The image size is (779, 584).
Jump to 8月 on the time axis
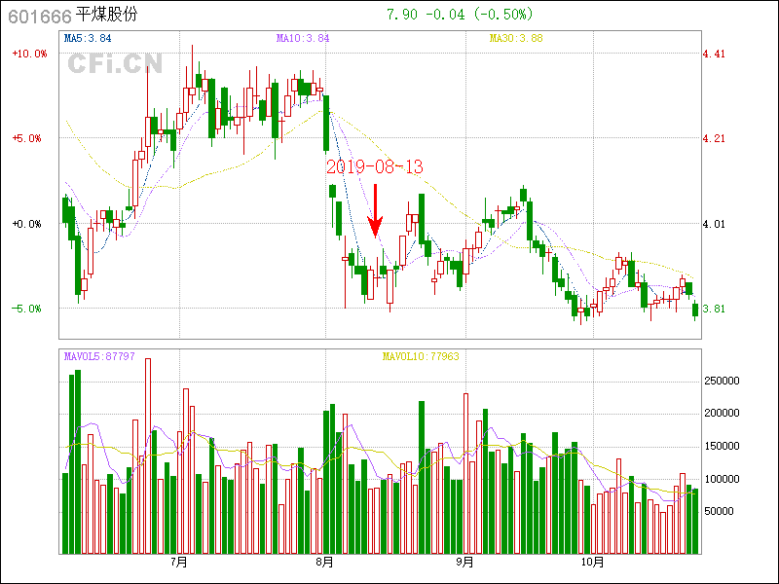325,562
